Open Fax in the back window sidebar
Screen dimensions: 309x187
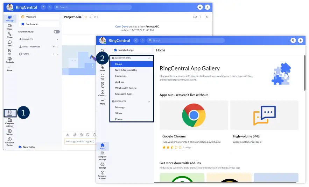click(x=10, y=52)
